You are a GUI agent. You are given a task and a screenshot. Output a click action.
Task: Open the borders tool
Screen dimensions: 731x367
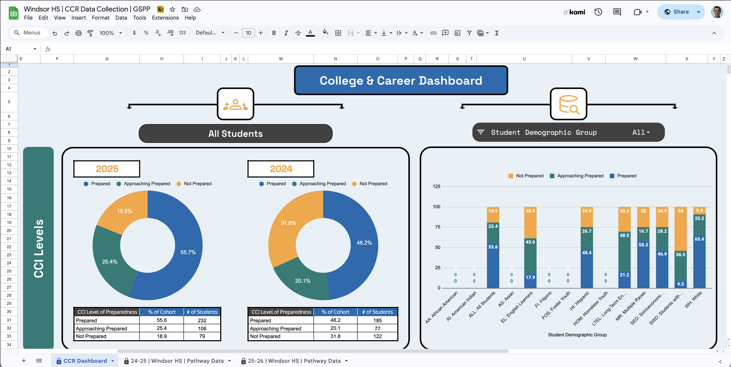tap(338, 33)
